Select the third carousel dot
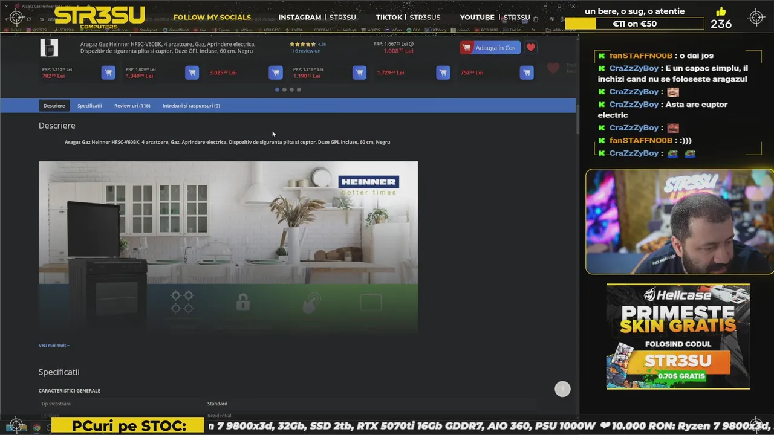This screenshot has height=435, width=774. pyautogui.click(x=291, y=89)
